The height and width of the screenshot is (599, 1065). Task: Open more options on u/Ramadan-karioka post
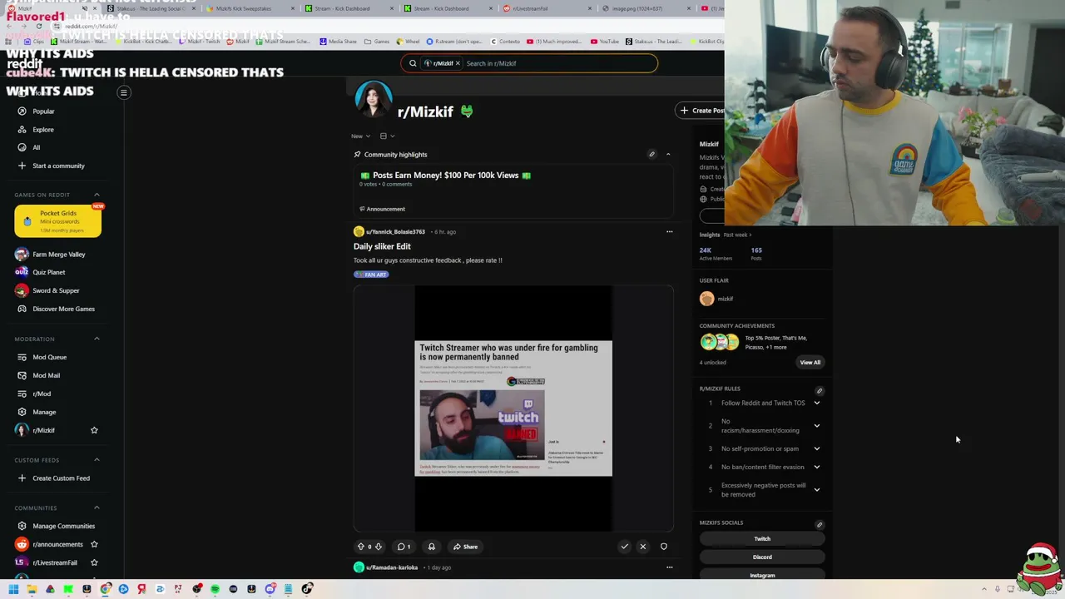pos(669,567)
